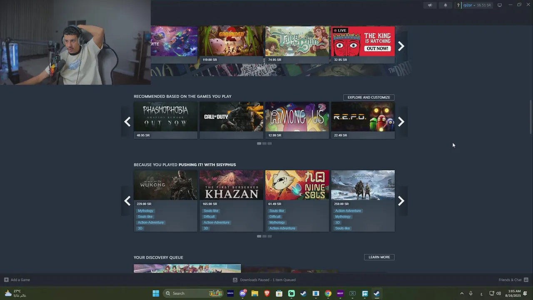Open the Downloads Paused icon in the footer
This screenshot has width=533, height=300.
(x=235, y=280)
